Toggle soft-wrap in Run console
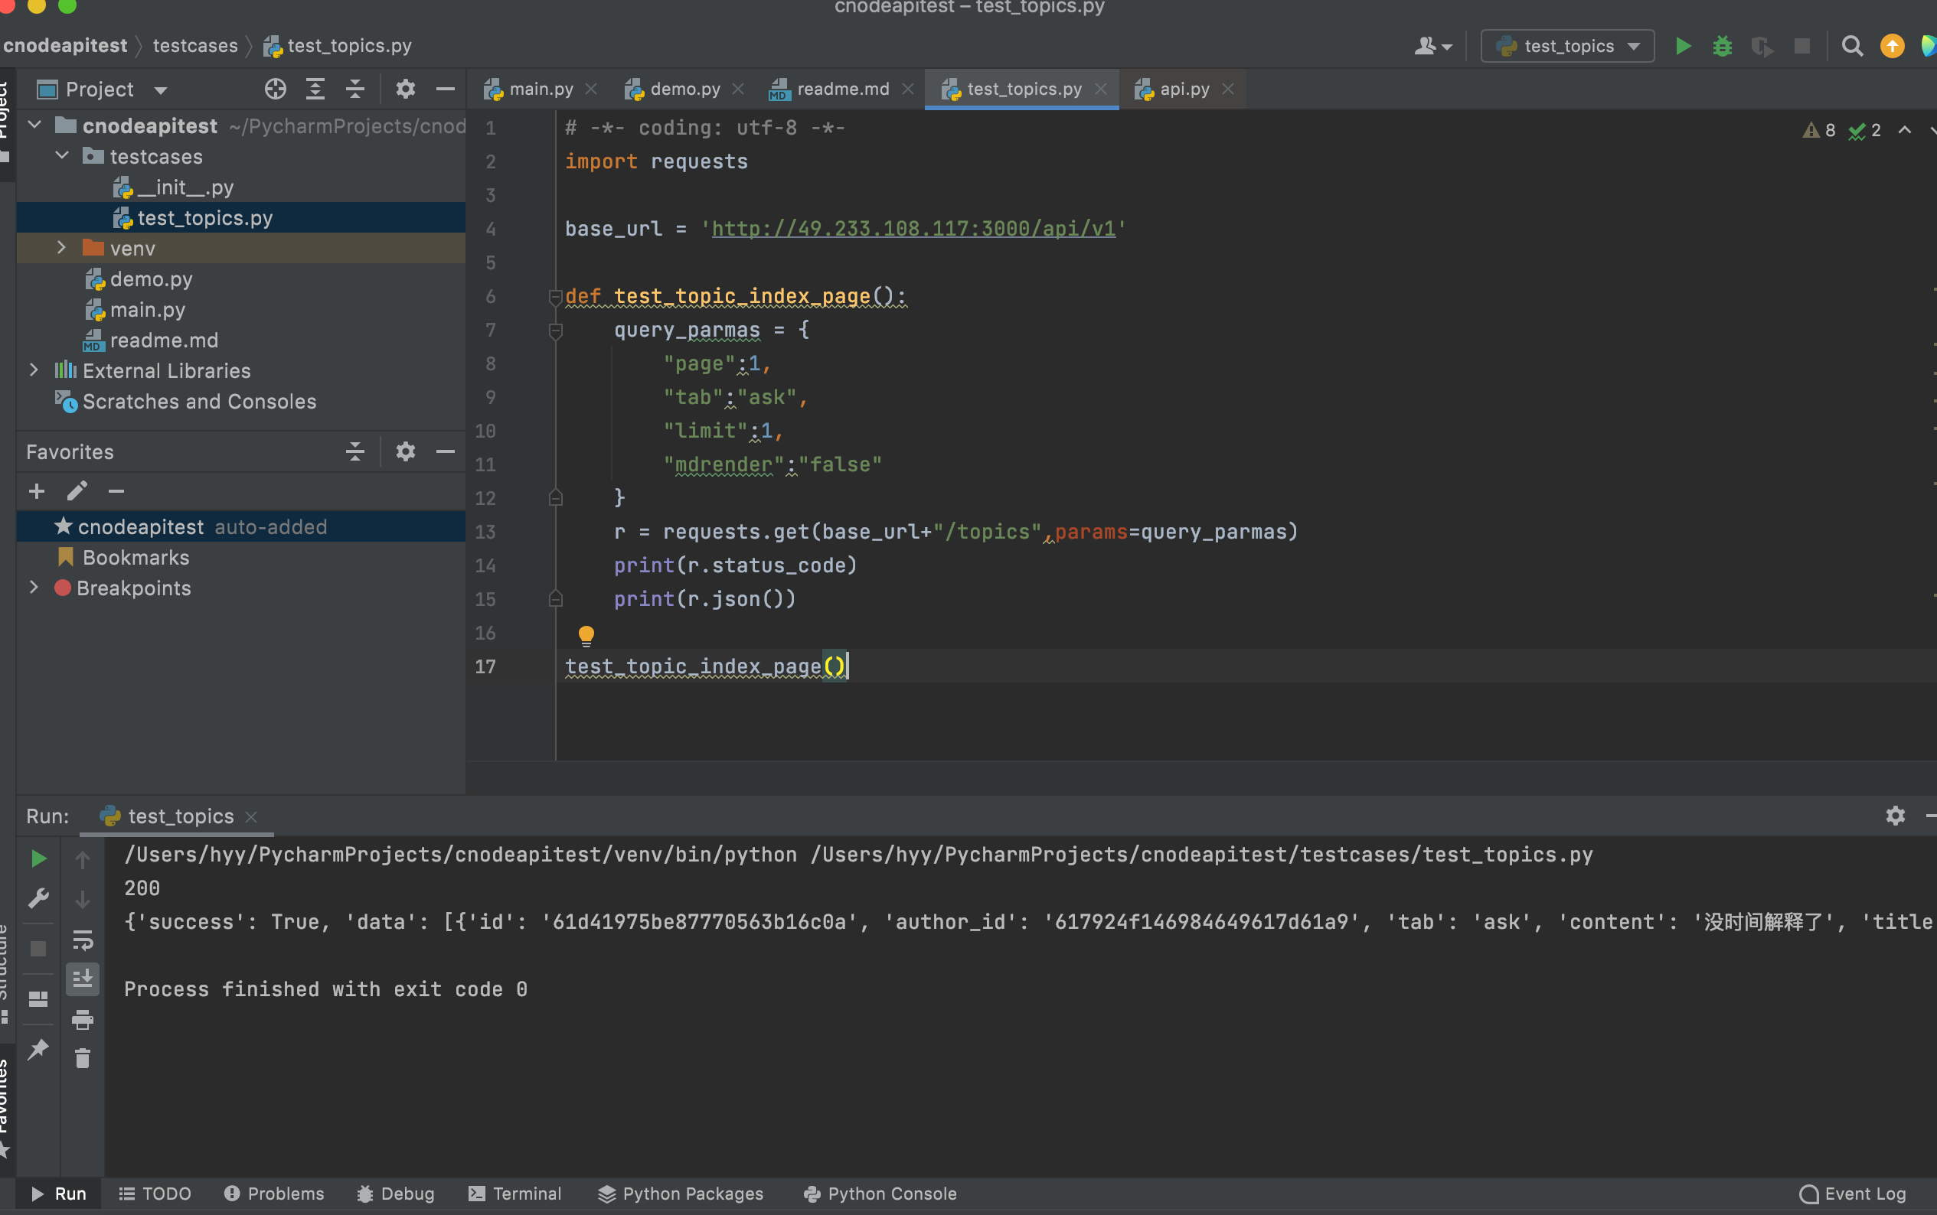The image size is (1937, 1215). point(83,940)
